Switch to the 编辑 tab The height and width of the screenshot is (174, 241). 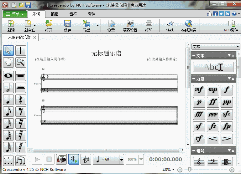point(55,14)
